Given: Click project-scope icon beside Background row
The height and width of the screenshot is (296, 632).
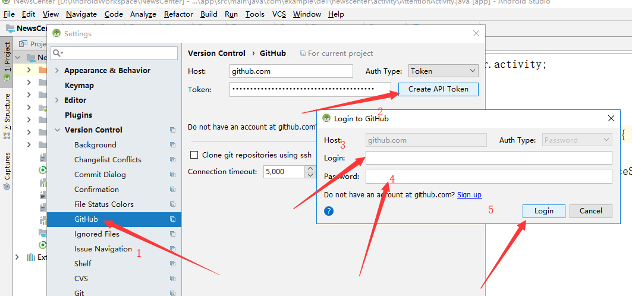Looking at the screenshot, I should point(172,145).
